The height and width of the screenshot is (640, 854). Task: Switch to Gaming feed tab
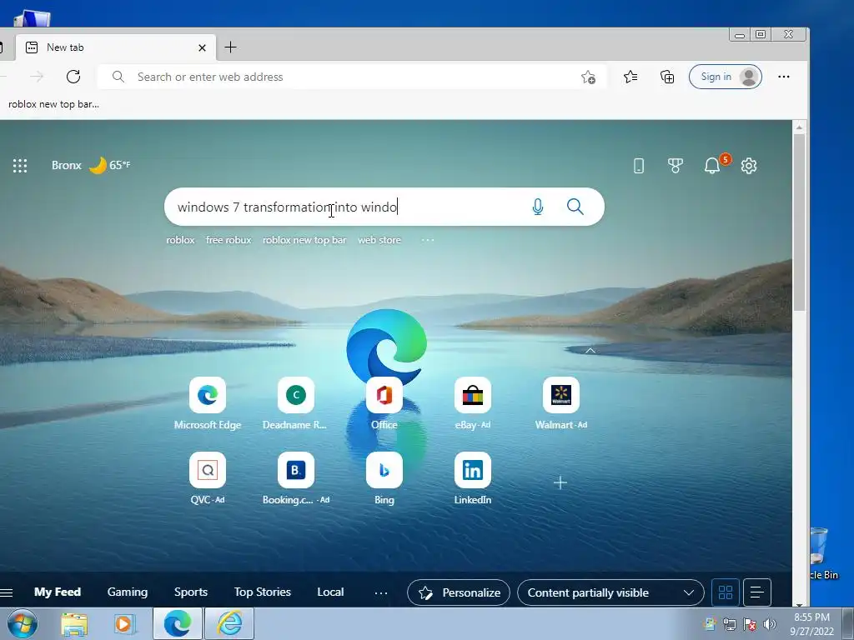128,592
